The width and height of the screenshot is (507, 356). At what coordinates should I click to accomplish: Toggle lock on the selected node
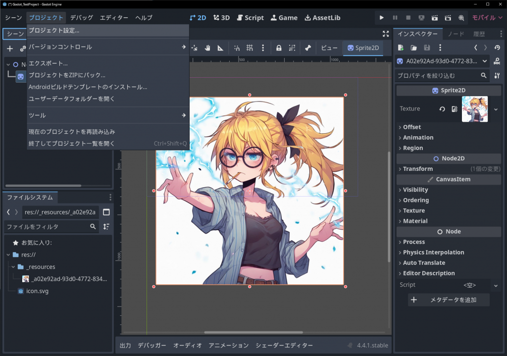[x=279, y=48]
